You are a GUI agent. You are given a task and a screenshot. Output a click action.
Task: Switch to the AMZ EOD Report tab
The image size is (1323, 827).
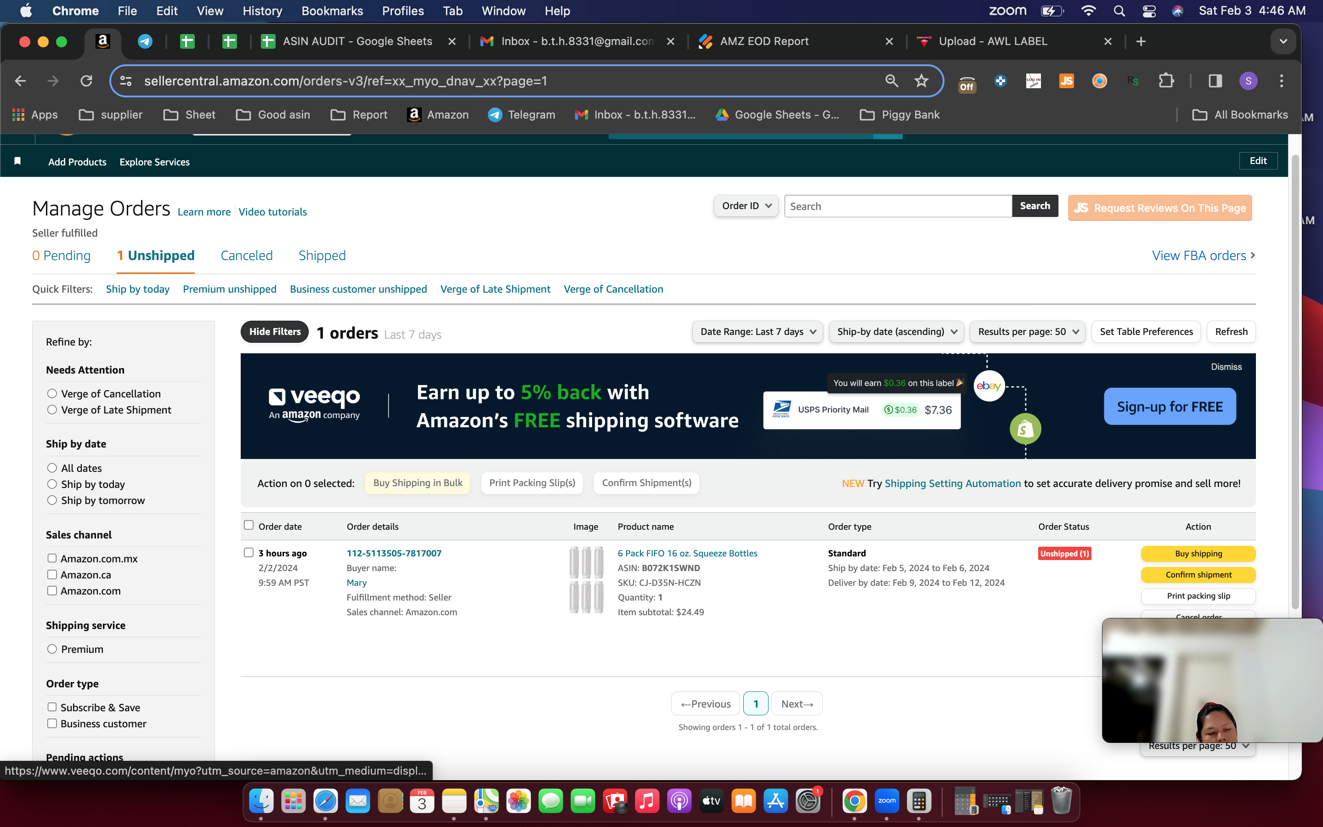[764, 41]
